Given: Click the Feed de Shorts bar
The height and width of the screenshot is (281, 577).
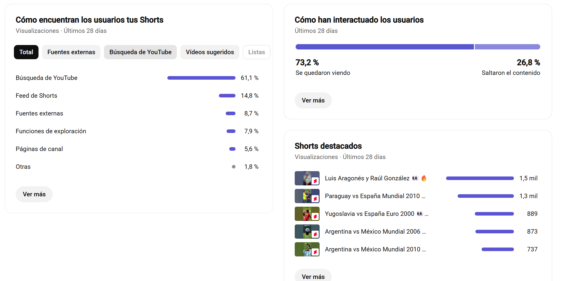Looking at the screenshot, I should coord(227,96).
